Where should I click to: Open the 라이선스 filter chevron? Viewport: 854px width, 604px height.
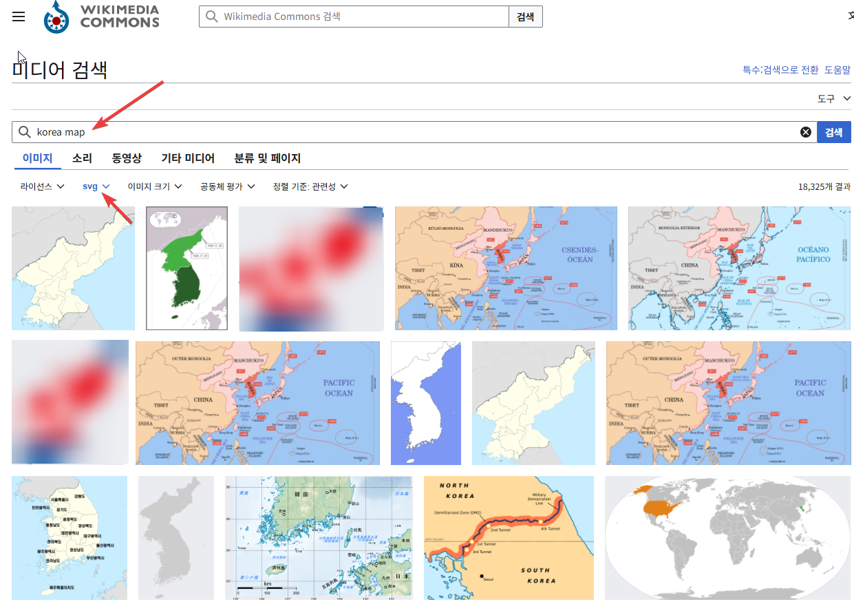pyautogui.click(x=61, y=186)
